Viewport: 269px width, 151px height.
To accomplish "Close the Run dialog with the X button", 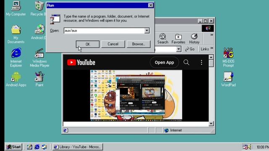I will click(150, 5).
